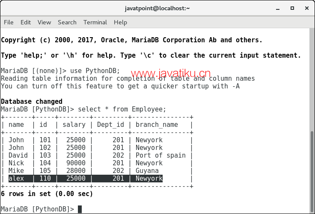Click Dept_id 201 in Nick's row

click(118, 163)
